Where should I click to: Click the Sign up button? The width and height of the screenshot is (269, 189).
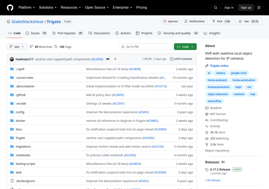[246, 8]
